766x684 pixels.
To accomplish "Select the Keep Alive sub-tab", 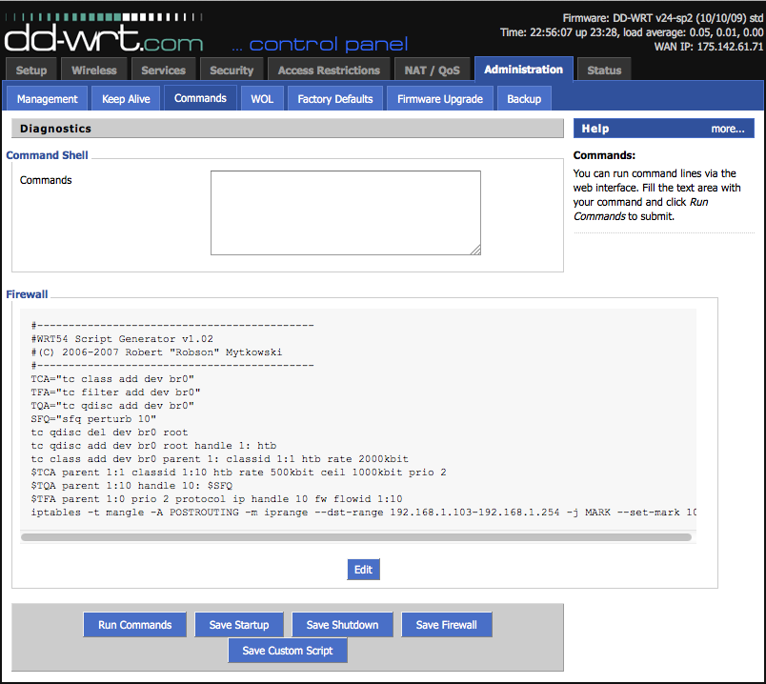I will pyautogui.click(x=125, y=98).
